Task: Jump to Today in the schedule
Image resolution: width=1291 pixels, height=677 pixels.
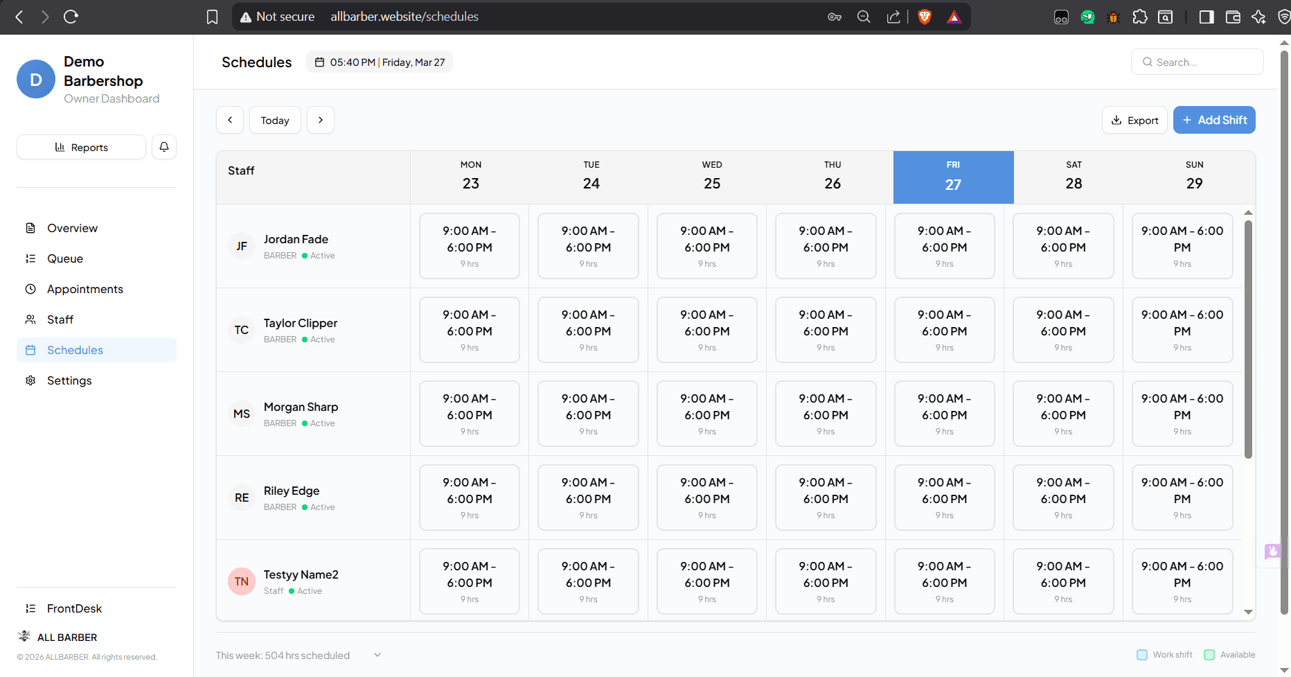Action: 275,120
